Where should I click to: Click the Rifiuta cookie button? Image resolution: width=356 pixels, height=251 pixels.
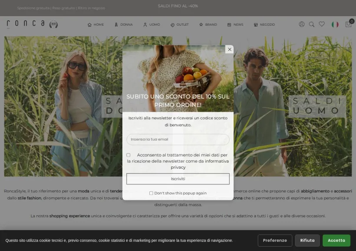pos(307,240)
